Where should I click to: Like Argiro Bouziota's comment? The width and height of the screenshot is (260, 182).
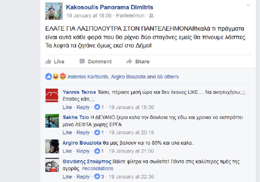67,151
